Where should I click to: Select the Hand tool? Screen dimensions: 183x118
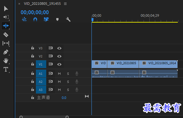tap(6, 61)
